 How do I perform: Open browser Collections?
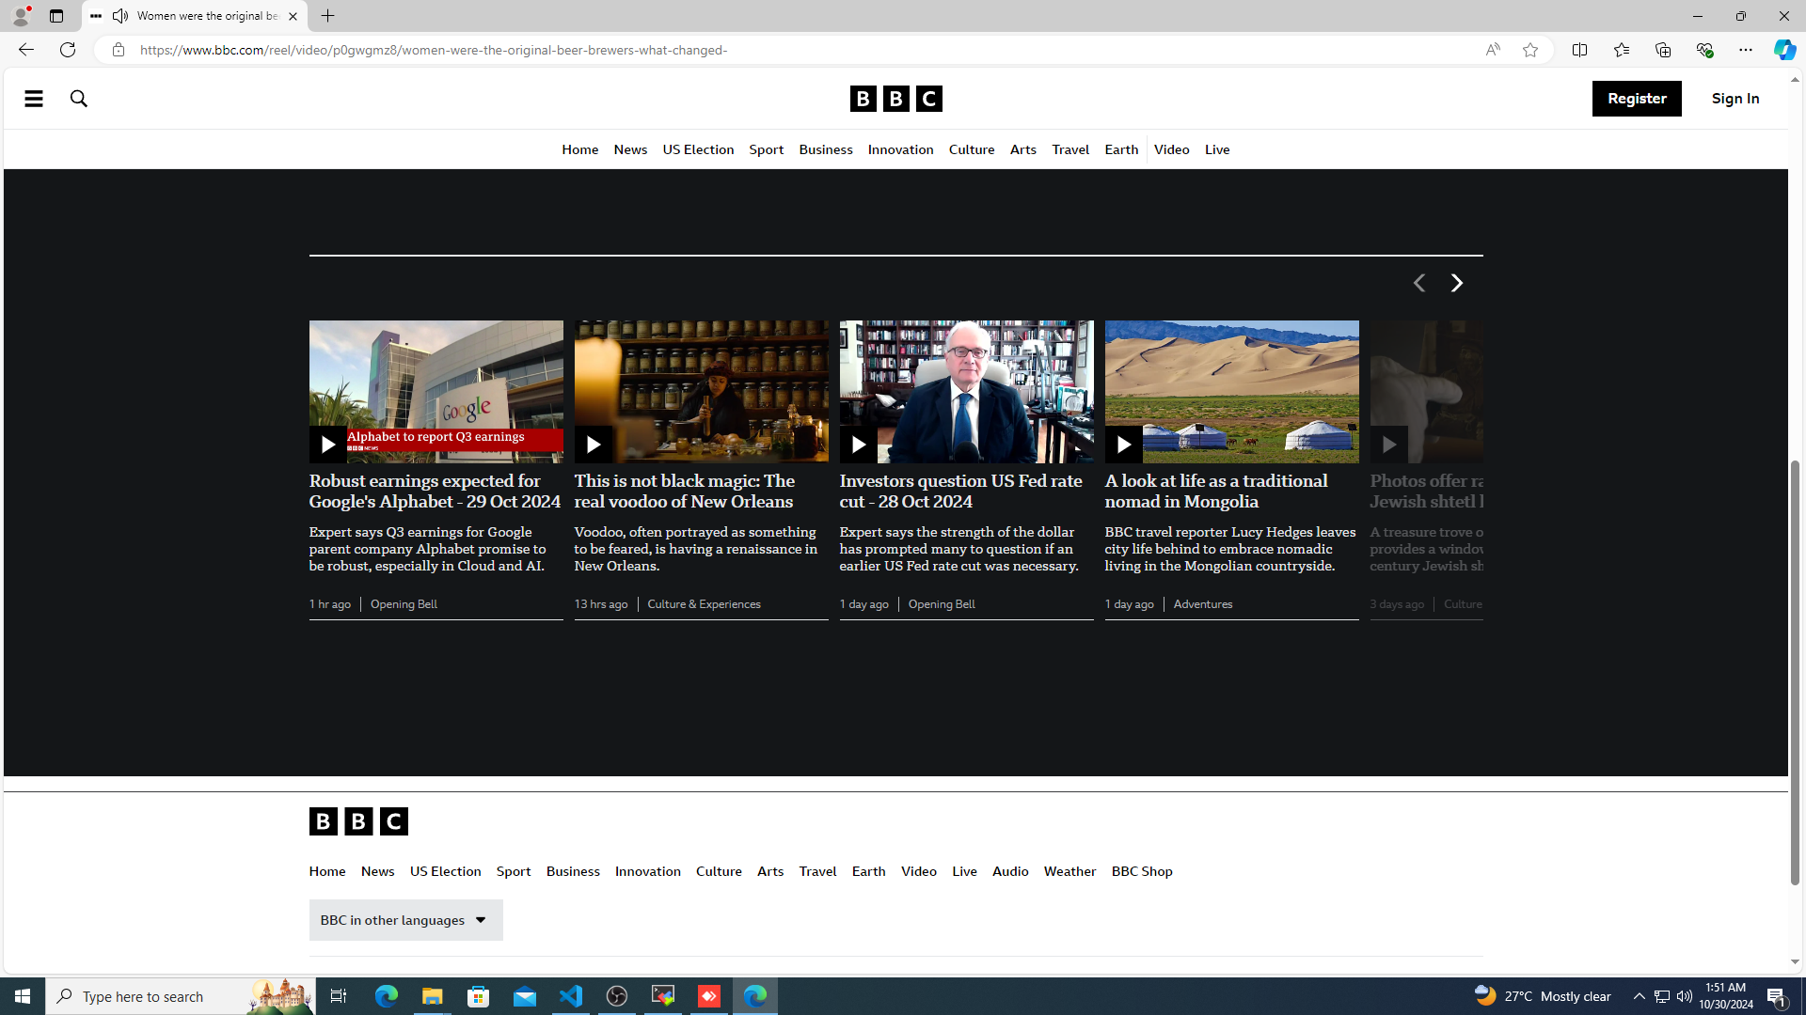[1662, 50]
